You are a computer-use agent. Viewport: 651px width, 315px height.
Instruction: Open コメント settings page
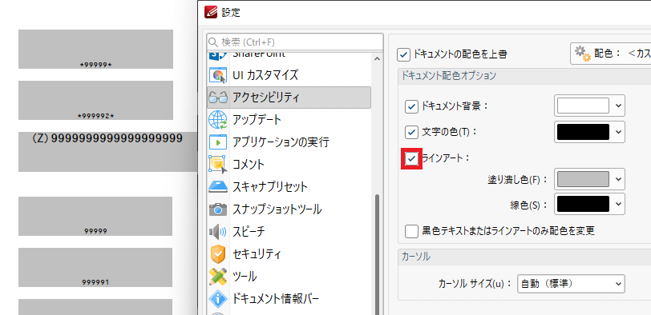coord(289,165)
